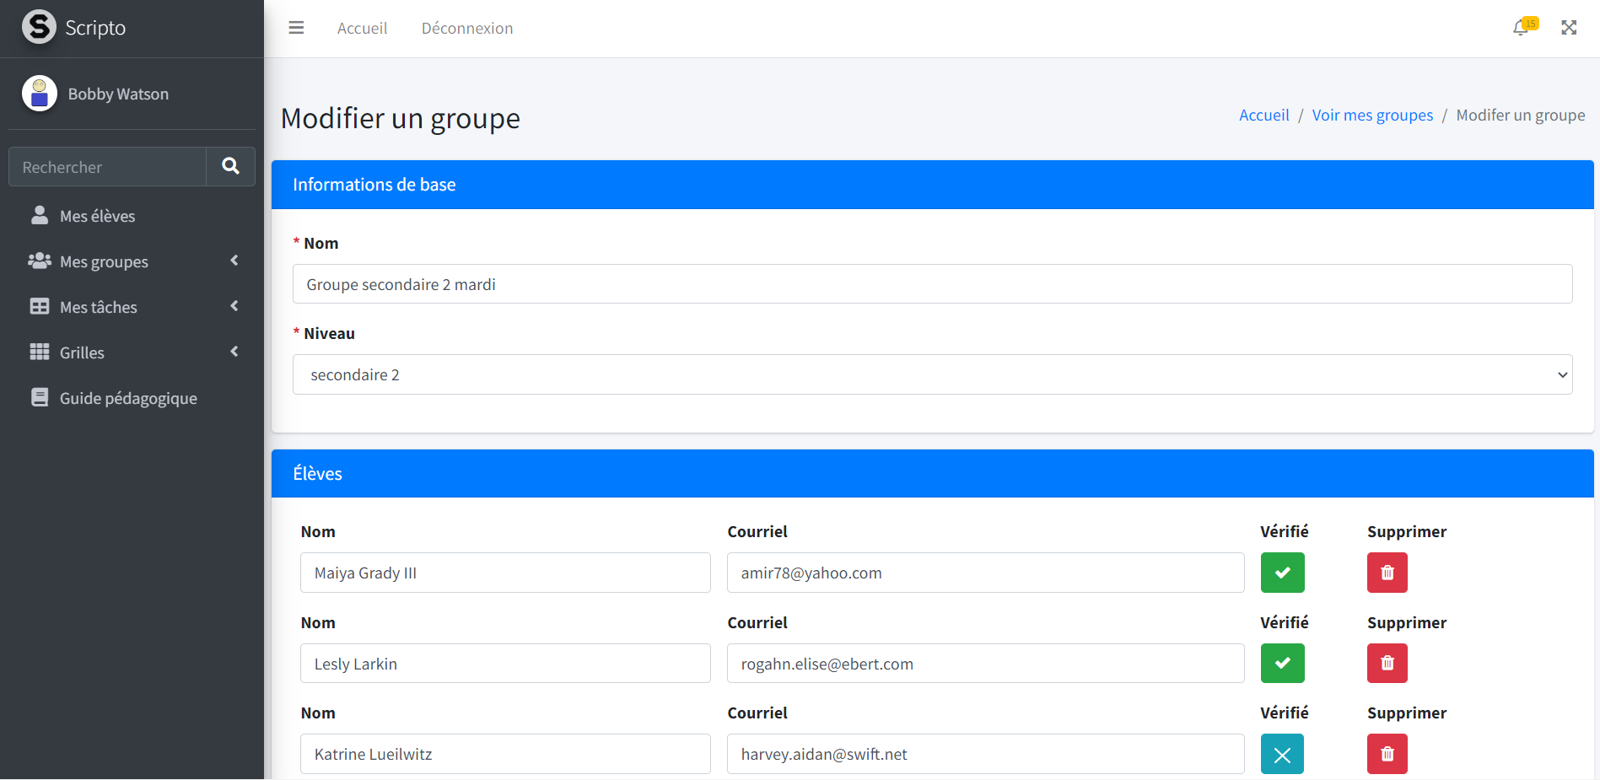Screen dimensions: 1600x780
Task: Click the group Nom field
Action: [932, 284]
